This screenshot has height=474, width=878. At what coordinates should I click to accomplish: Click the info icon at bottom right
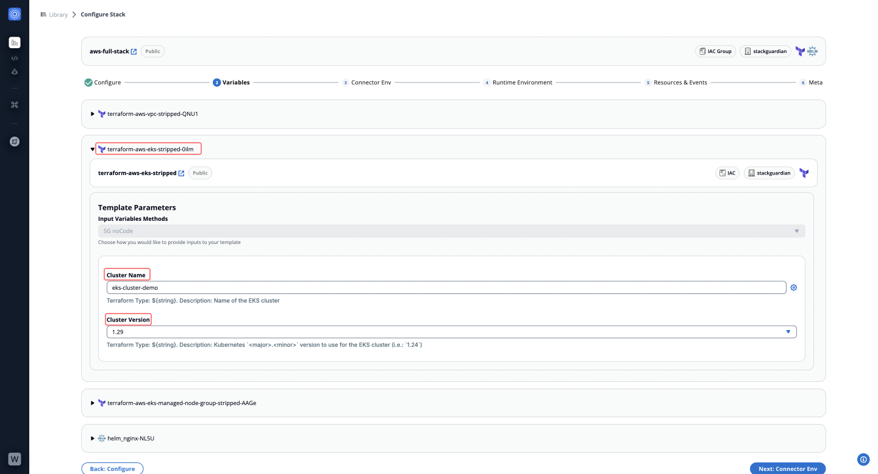point(863,459)
